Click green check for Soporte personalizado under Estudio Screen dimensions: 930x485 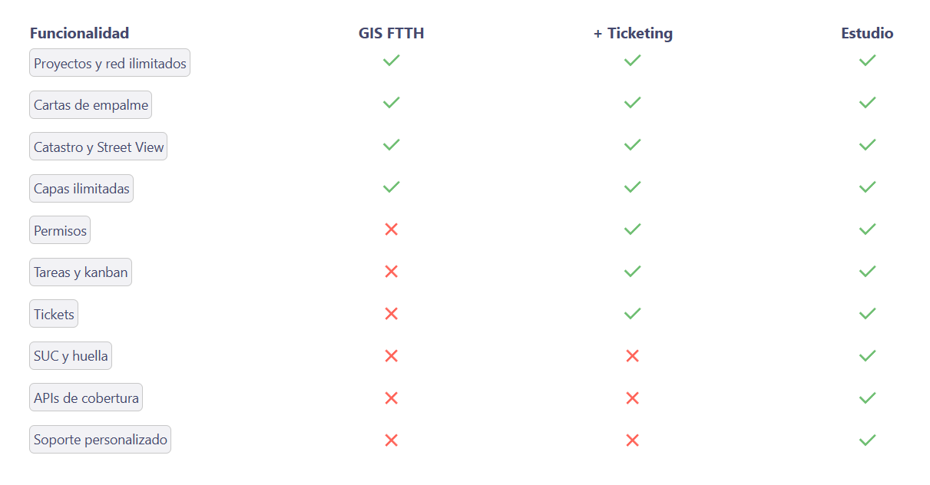[867, 440]
